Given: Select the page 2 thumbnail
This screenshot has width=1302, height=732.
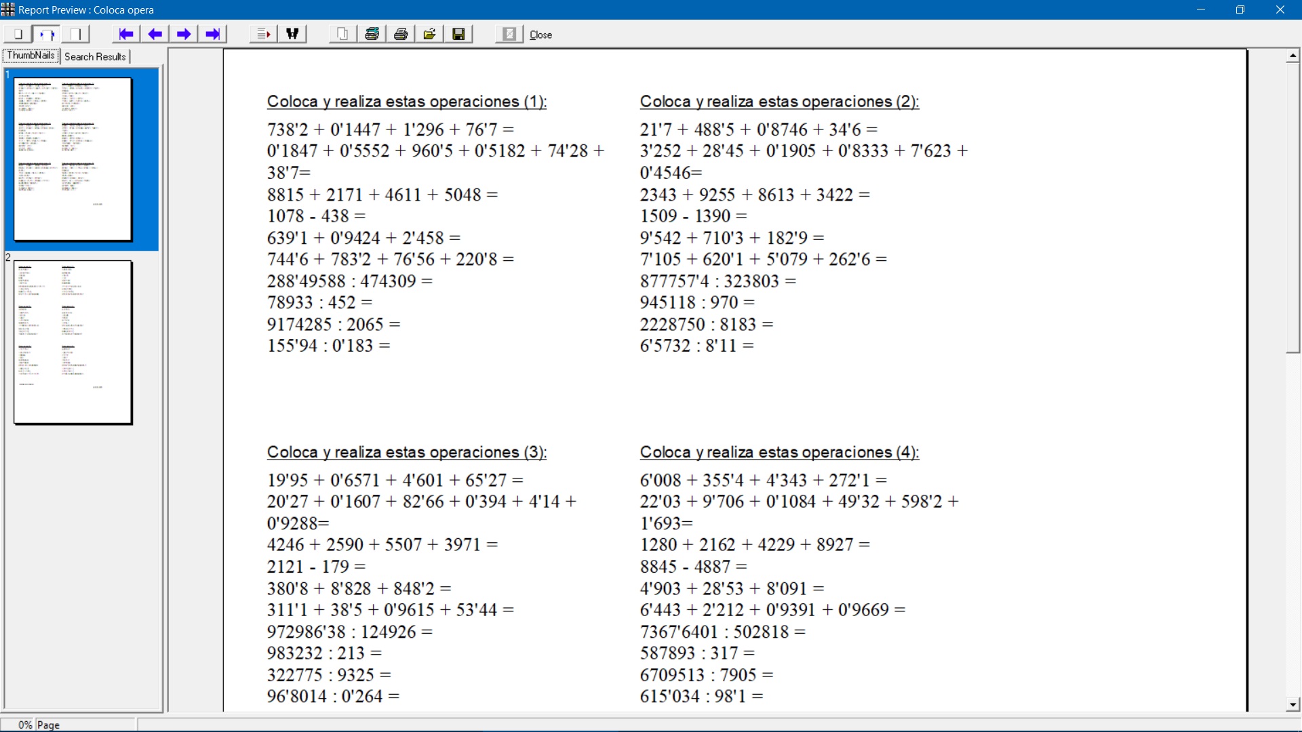Looking at the screenshot, I should (73, 342).
